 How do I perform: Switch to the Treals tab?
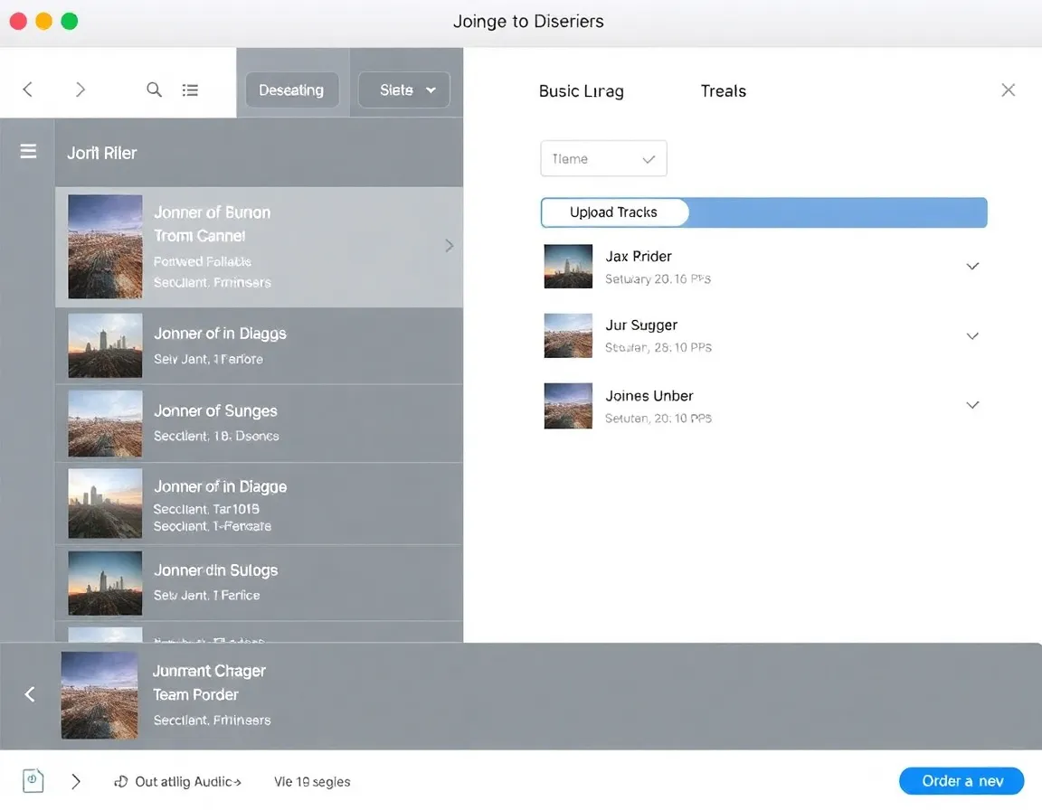point(723,90)
